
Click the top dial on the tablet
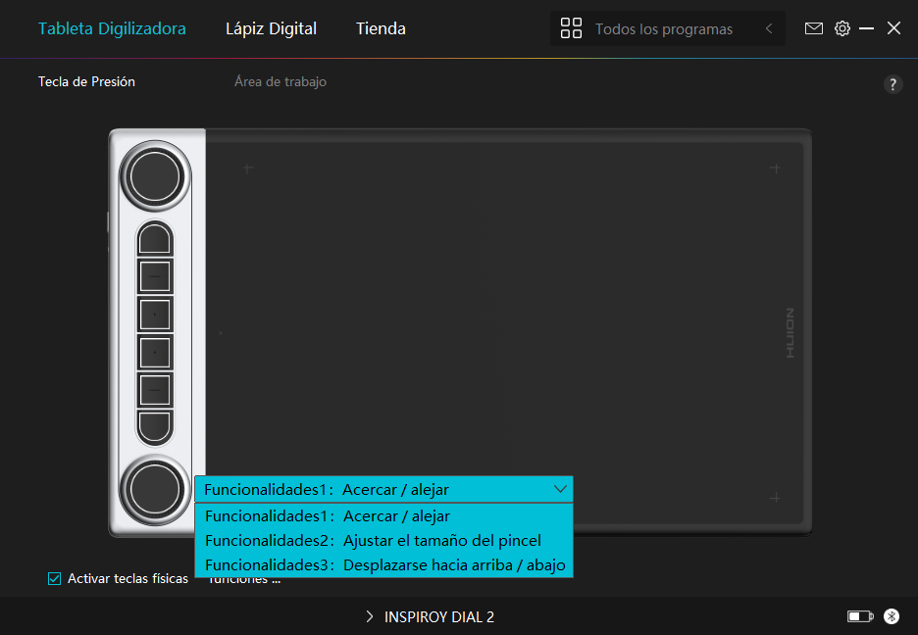tap(155, 176)
